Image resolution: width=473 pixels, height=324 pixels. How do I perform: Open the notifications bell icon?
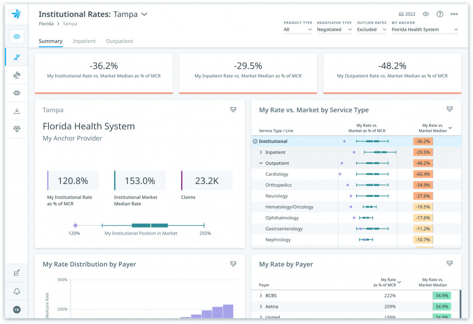point(17,291)
